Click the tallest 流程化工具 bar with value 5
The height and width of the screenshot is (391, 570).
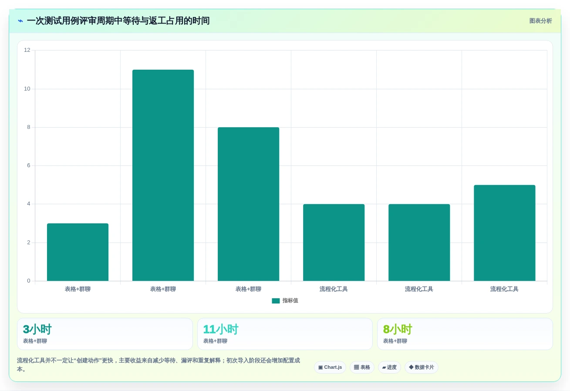tap(505, 233)
